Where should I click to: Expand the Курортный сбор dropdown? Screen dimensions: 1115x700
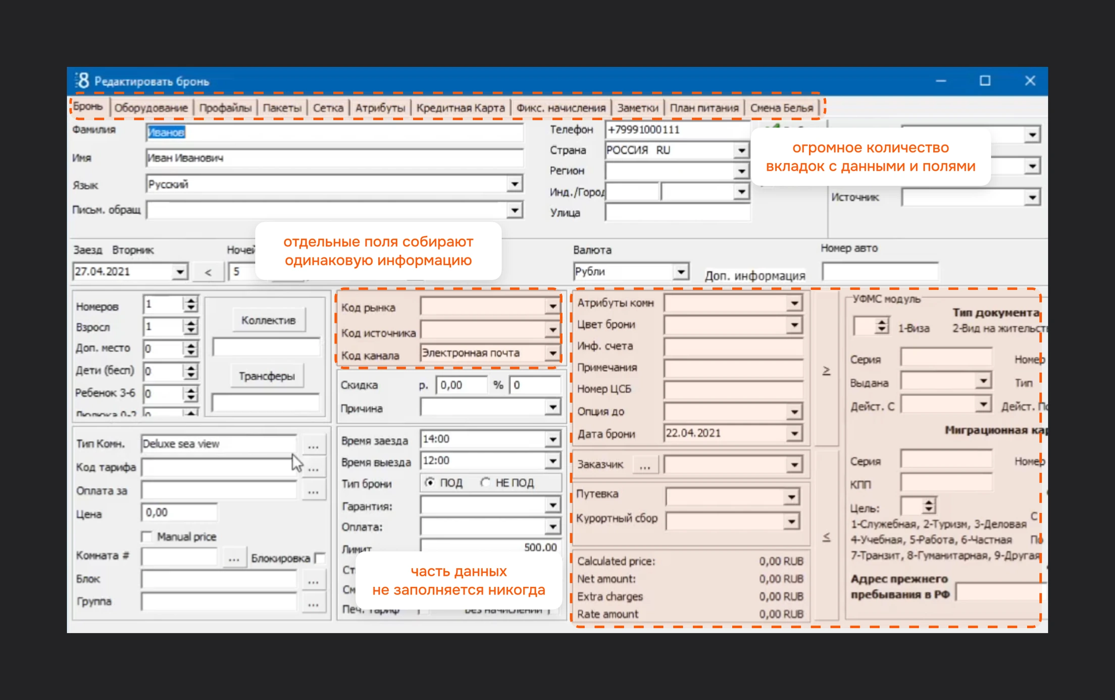(791, 521)
